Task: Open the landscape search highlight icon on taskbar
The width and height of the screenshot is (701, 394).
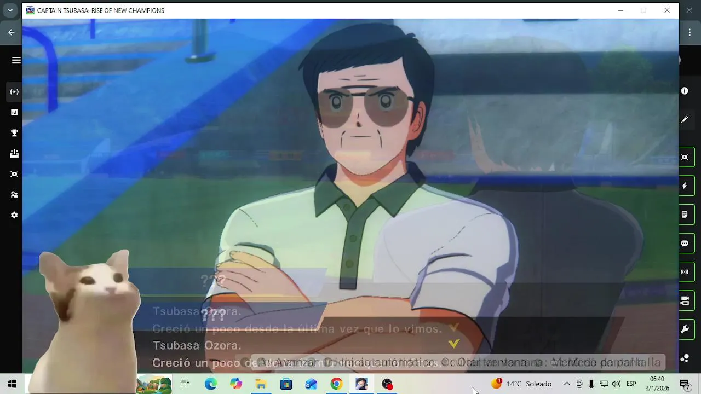Action: (x=154, y=384)
